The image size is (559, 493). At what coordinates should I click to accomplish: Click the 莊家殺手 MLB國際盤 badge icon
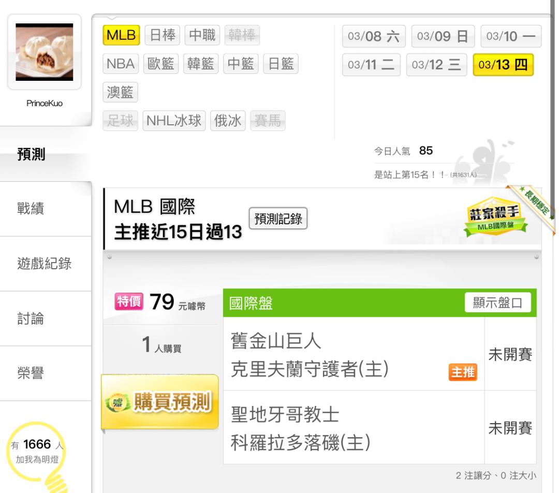[x=495, y=216]
